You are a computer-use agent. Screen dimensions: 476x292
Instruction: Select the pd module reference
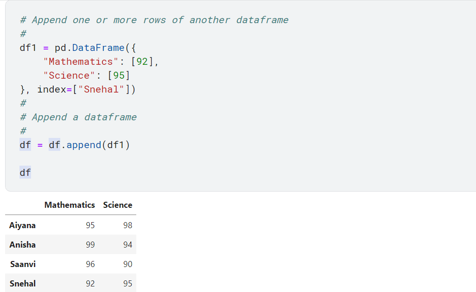(x=61, y=47)
